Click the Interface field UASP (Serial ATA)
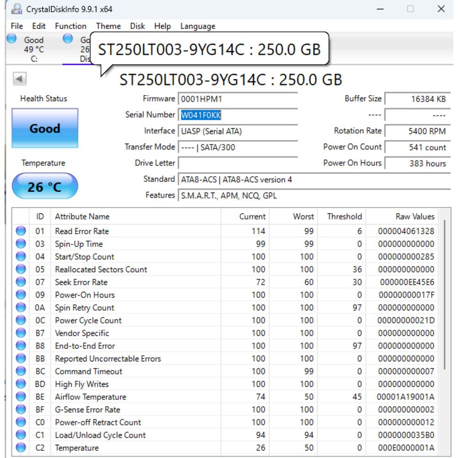The width and height of the screenshot is (458, 458). (238, 131)
